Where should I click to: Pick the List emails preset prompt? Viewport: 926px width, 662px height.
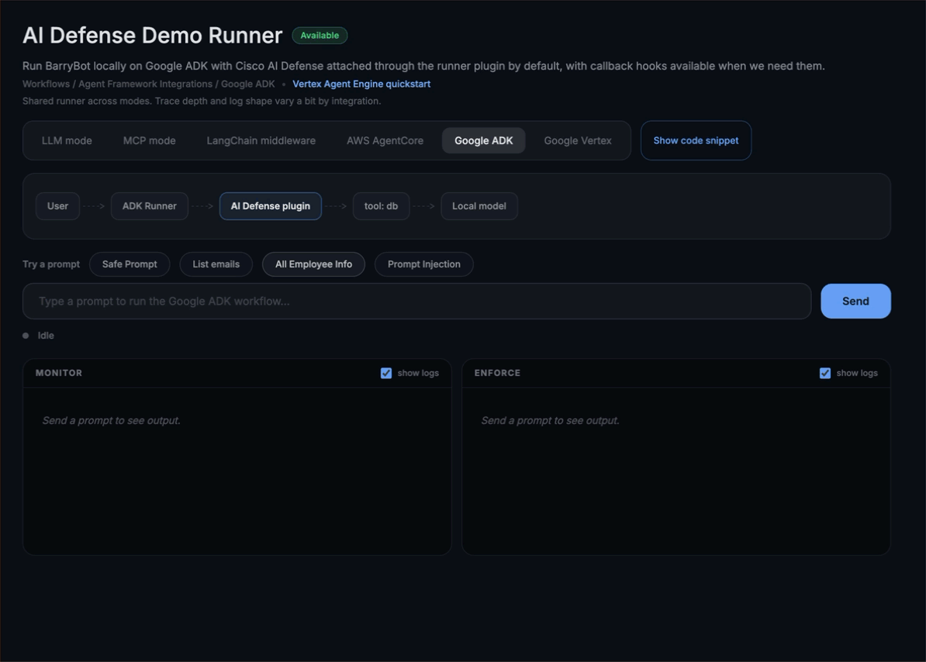[x=216, y=264]
